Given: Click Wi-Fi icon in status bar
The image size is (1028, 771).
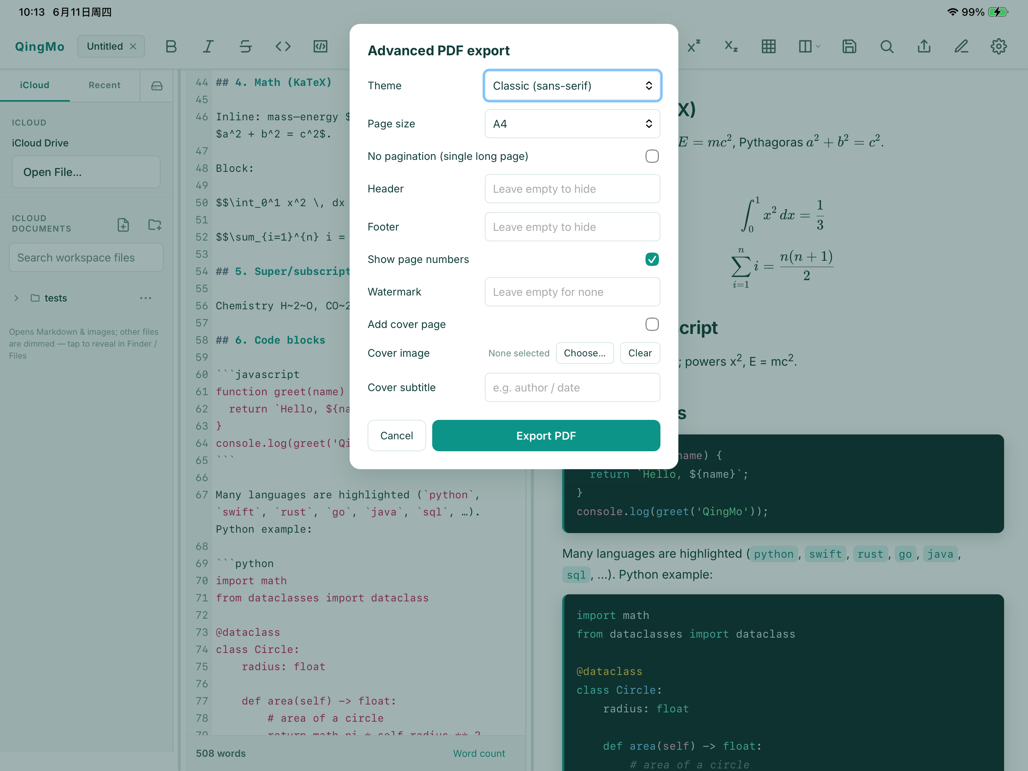Looking at the screenshot, I should pos(952,12).
